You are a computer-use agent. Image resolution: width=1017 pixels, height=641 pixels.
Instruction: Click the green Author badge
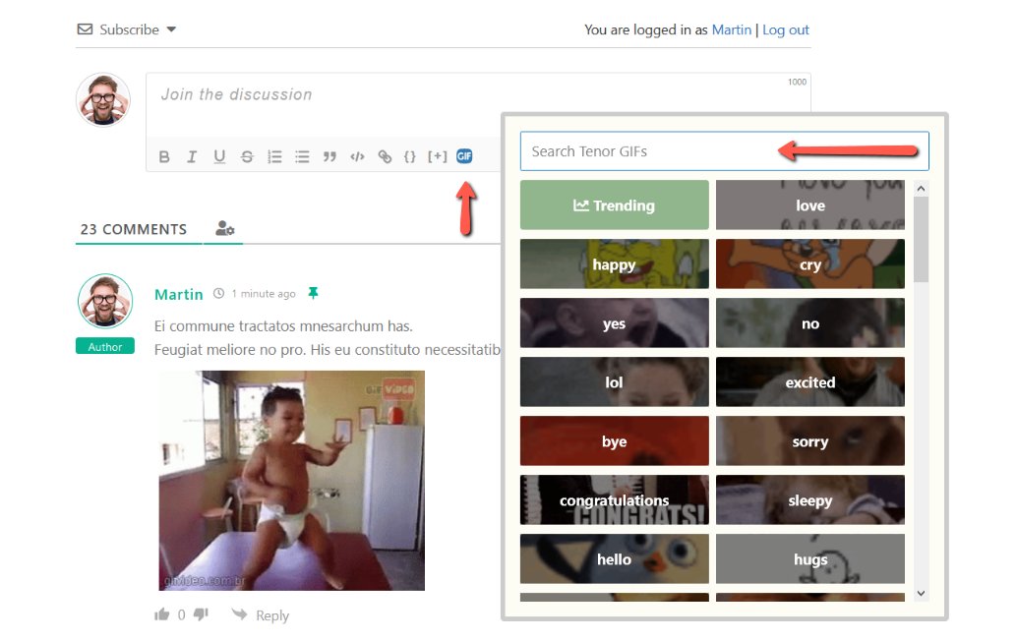(x=105, y=346)
